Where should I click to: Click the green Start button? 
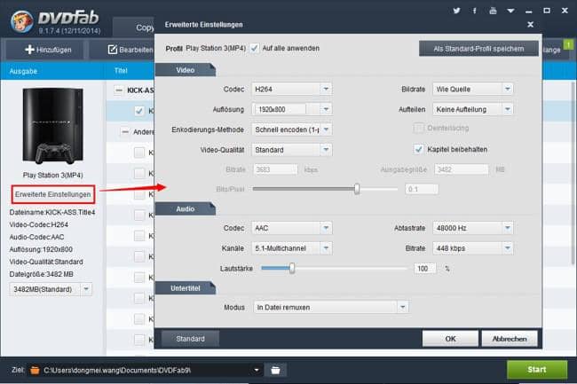pos(537,369)
